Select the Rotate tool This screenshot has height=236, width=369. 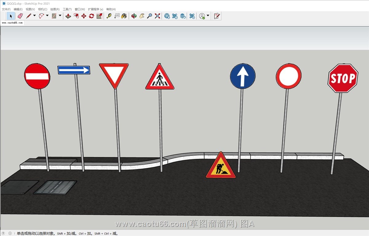91,16
